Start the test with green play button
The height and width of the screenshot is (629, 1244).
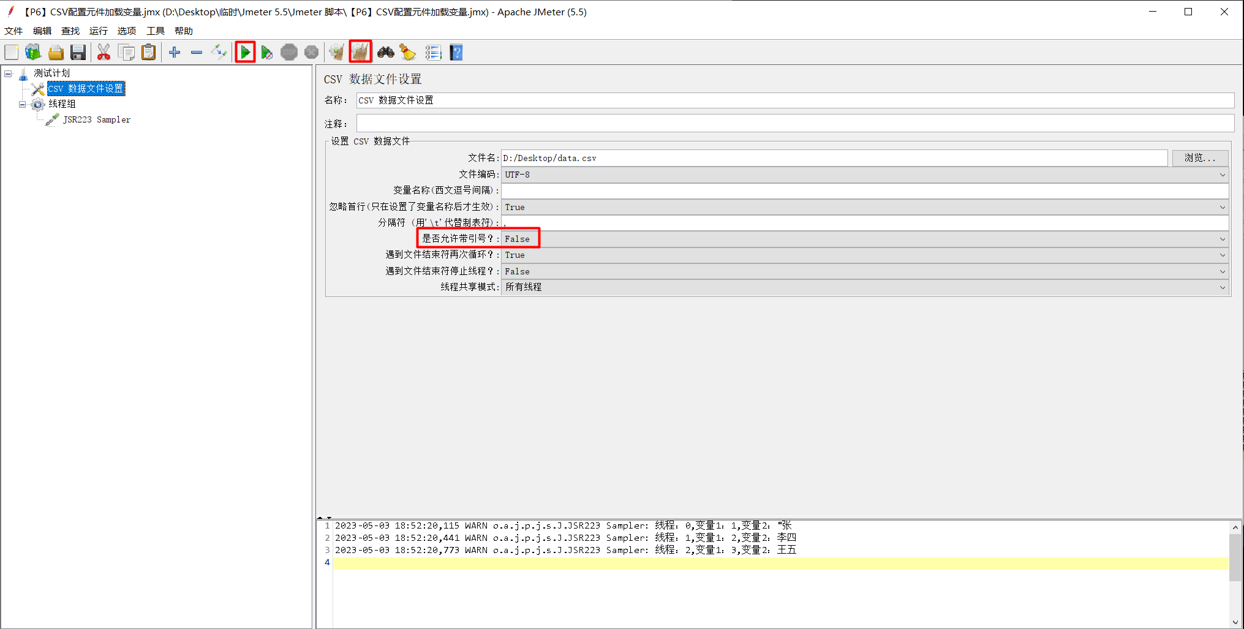pyautogui.click(x=245, y=53)
